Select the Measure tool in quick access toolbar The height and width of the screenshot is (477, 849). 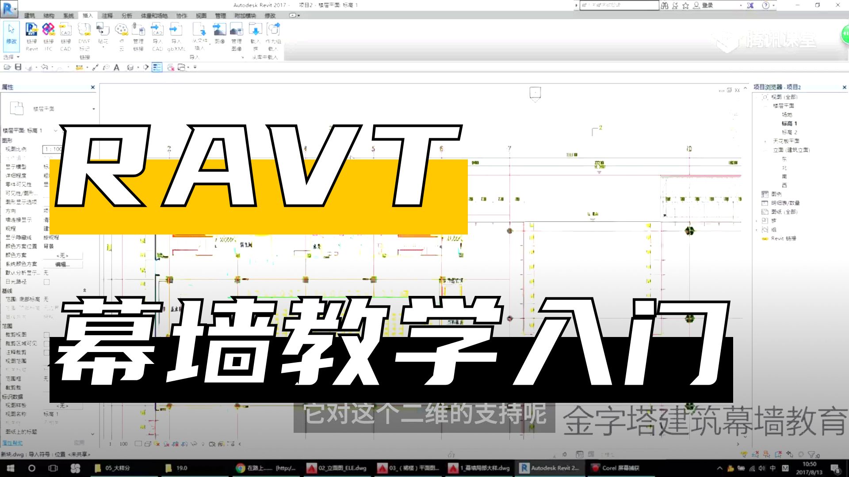[x=95, y=67]
